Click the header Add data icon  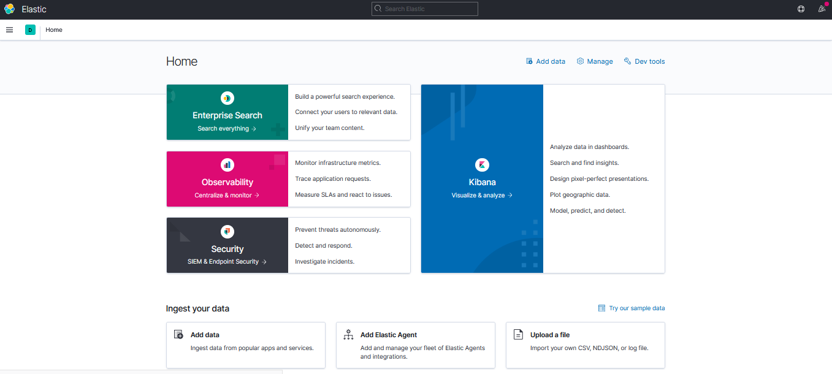click(x=529, y=61)
